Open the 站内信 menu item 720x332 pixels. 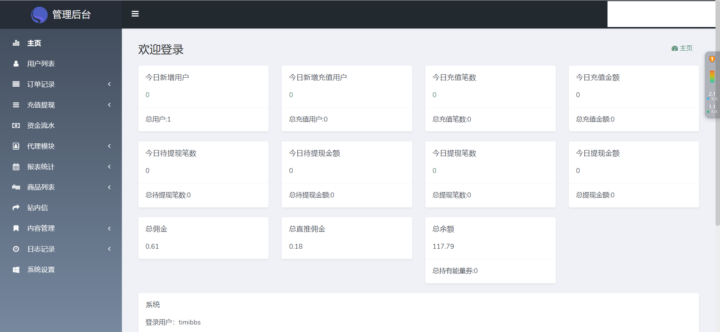click(x=61, y=208)
